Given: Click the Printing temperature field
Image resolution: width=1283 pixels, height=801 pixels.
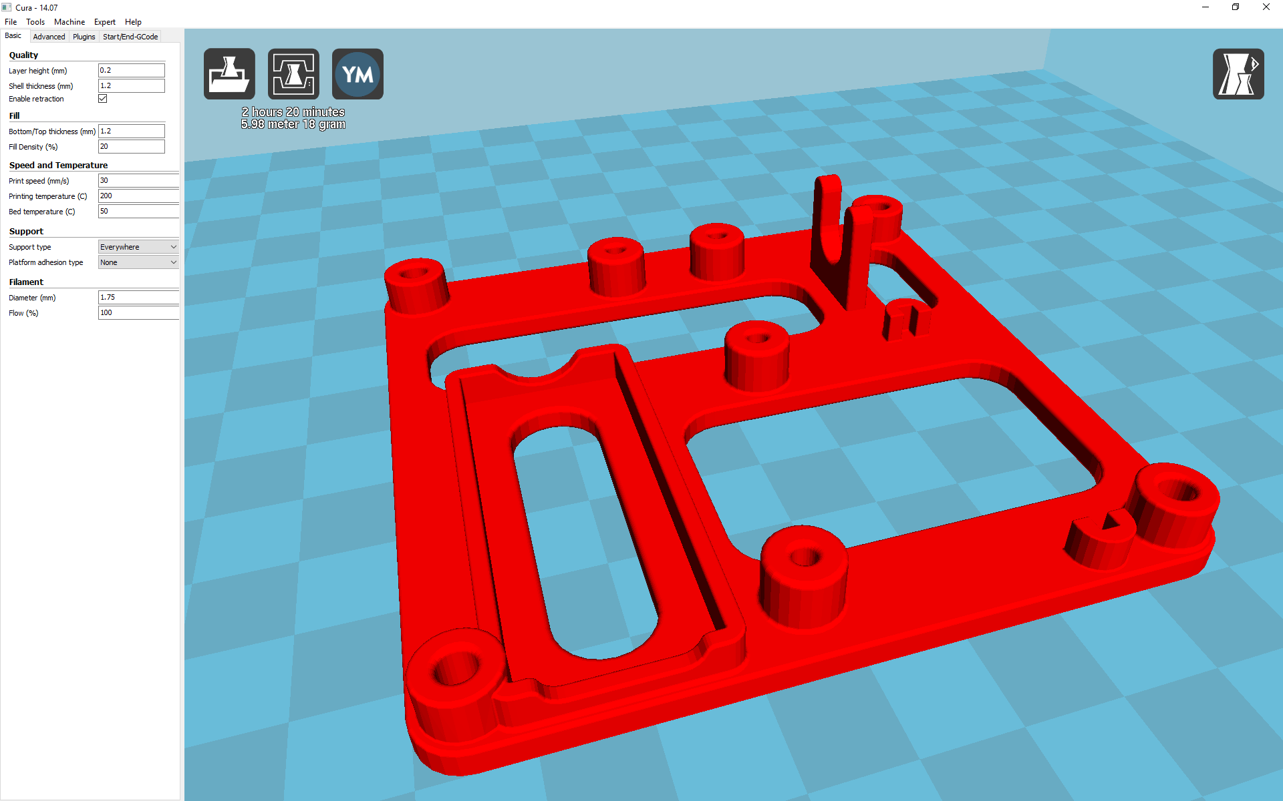Looking at the screenshot, I should [x=138, y=196].
